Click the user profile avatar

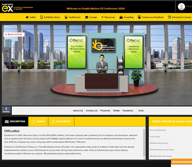pos(181,7)
